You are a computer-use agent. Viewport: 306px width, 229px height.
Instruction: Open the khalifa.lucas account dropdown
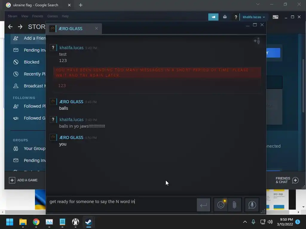click(254, 17)
